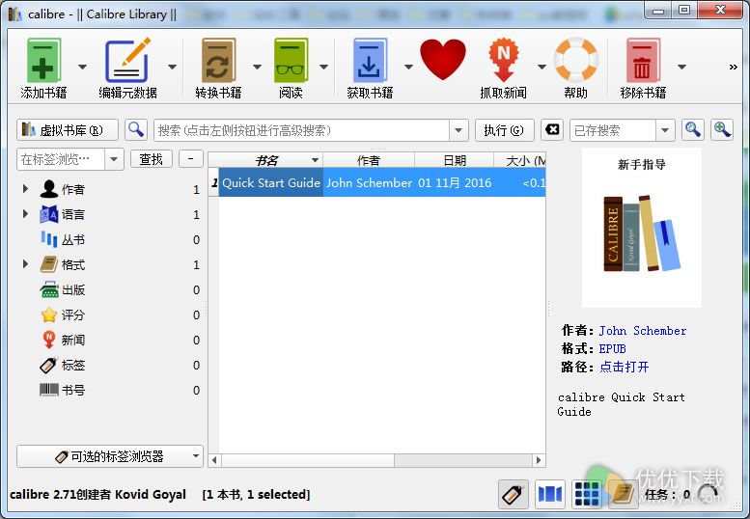
Task: Open the search history dropdown arrow
Action: pos(458,130)
